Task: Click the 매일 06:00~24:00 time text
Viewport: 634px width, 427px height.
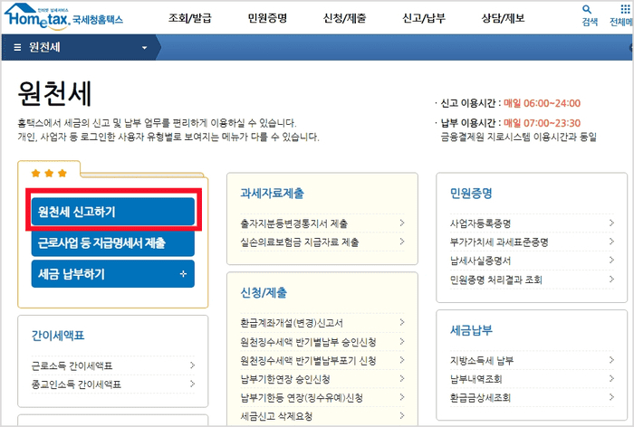Action: pyautogui.click(x=542, y=103)
